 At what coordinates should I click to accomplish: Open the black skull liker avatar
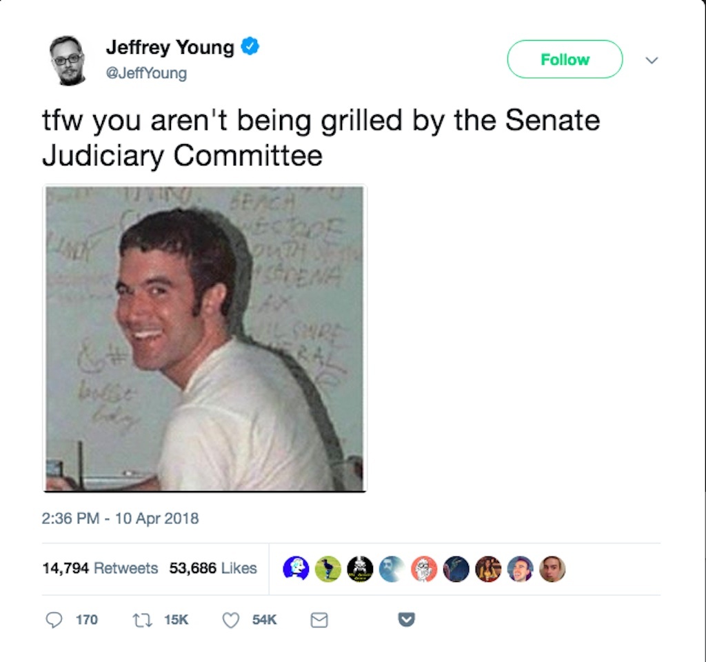tap(360, 569)
